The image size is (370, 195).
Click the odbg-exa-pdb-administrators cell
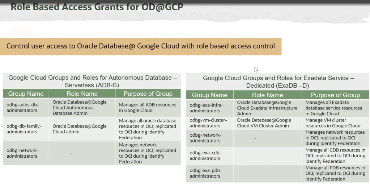point(205,173)
